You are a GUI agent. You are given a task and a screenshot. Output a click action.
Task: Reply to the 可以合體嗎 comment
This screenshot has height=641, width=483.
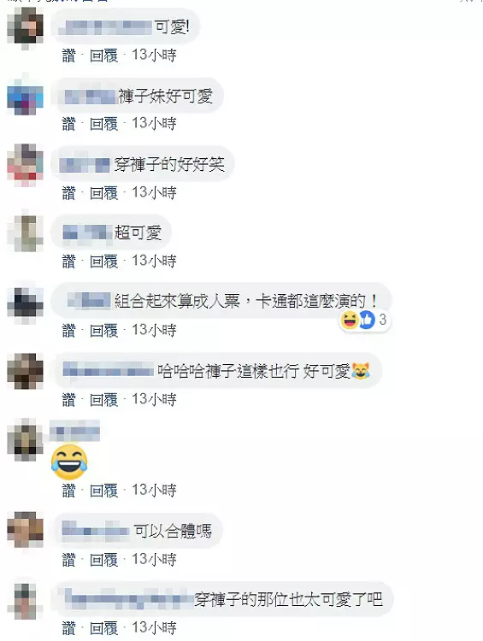(104, 559)
